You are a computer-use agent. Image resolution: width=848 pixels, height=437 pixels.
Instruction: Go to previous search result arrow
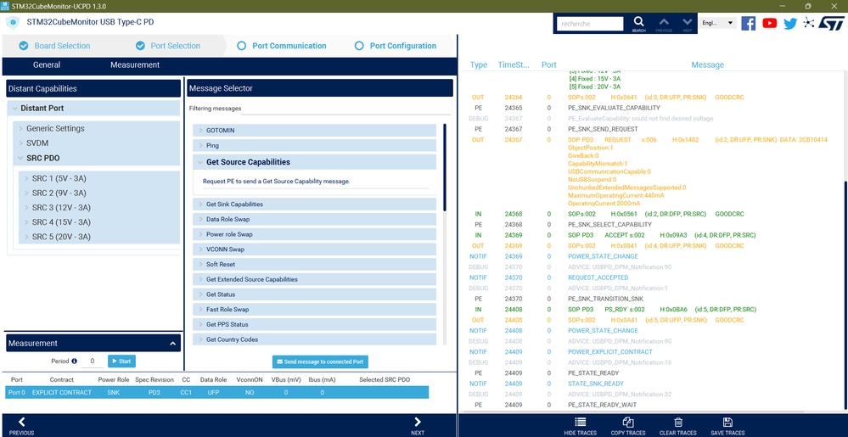tap(664, 21)
